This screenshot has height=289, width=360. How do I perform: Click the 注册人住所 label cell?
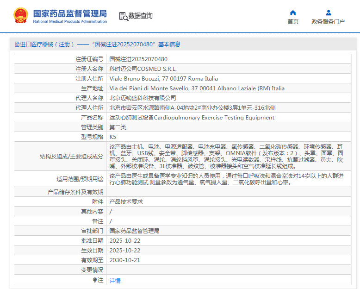coord(60,79)
